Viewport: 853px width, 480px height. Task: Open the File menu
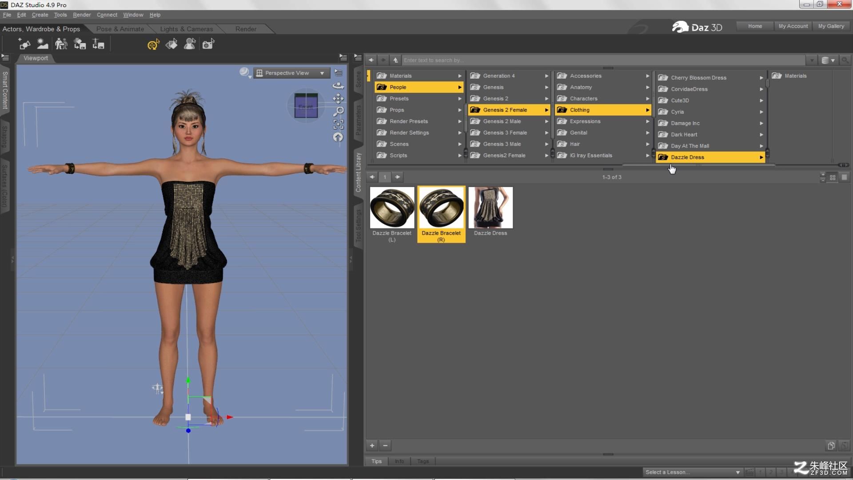pos(7,15)
